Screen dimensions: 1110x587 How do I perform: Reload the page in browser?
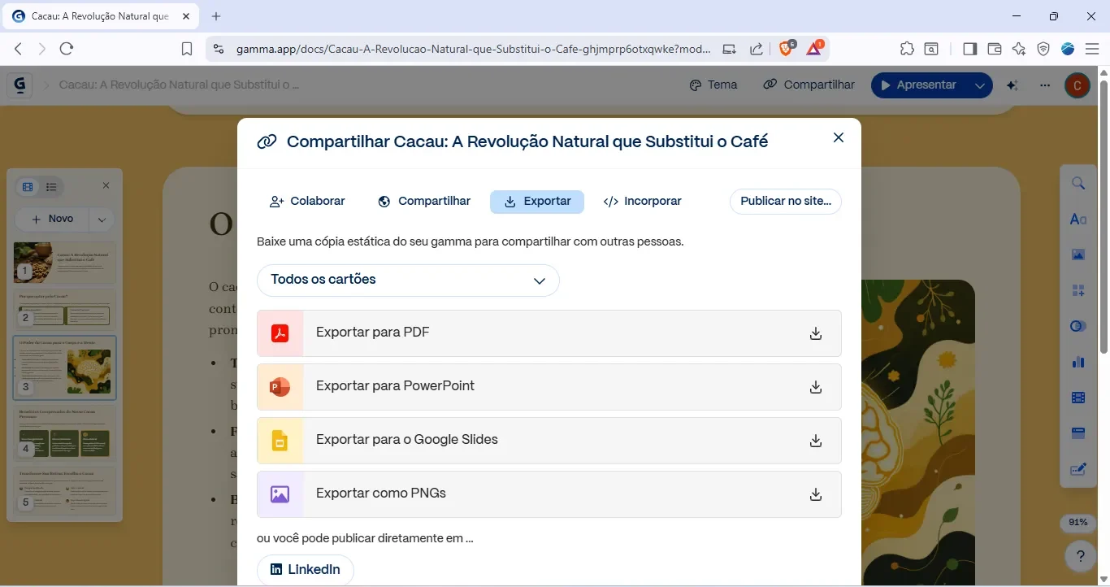(x=67, y=49)
